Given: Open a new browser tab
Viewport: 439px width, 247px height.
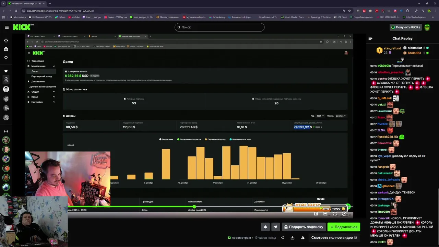Looking at the screenshot, I should pyautogui.click(x=50, y=3).
